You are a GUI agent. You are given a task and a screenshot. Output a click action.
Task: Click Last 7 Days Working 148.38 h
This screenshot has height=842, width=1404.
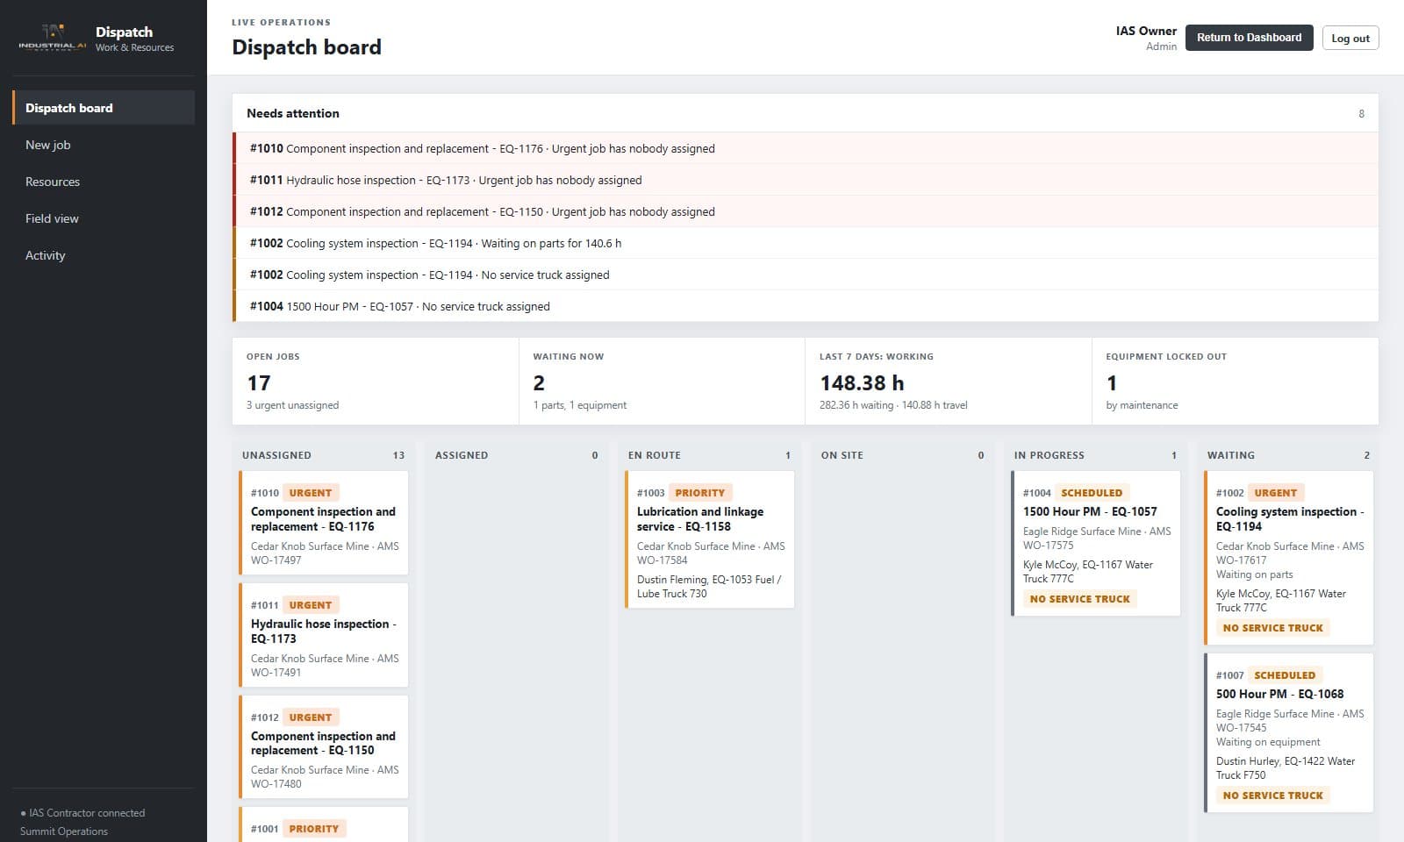click(x=949, y=382)
